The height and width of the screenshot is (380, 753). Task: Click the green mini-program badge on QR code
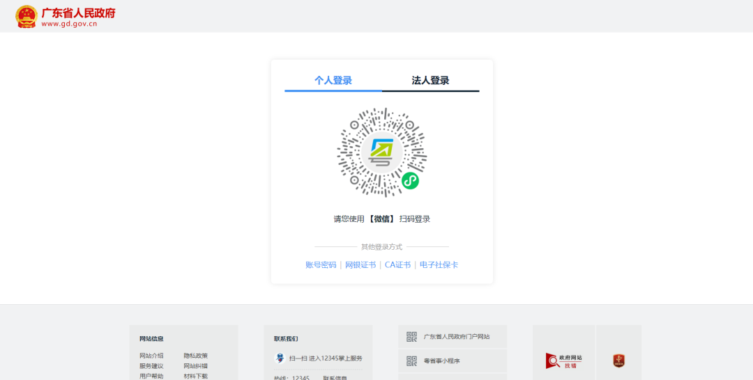(x=410, y=181)
